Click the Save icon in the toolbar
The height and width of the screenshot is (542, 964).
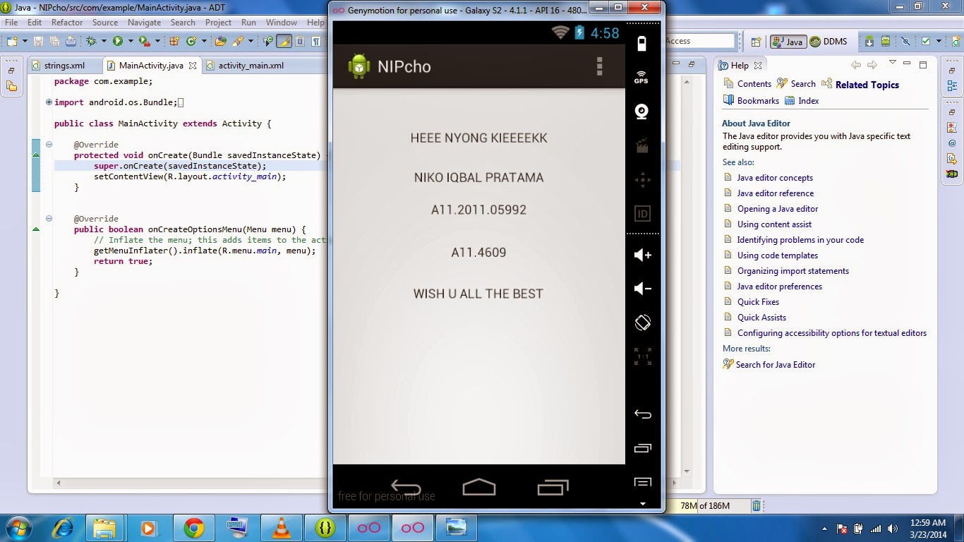tap(38, 41)
